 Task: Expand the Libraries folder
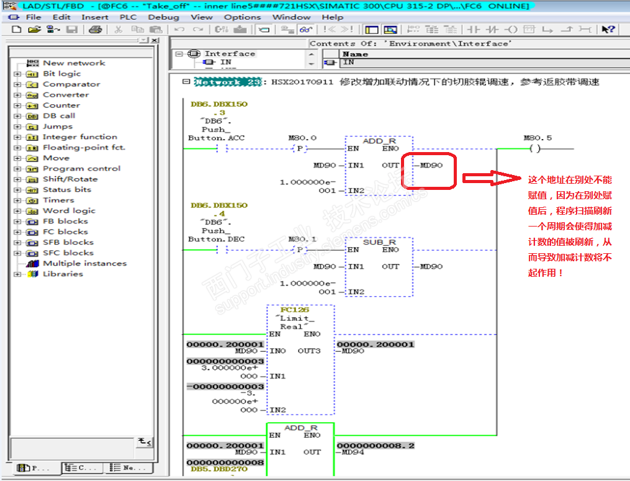point(17,274)
